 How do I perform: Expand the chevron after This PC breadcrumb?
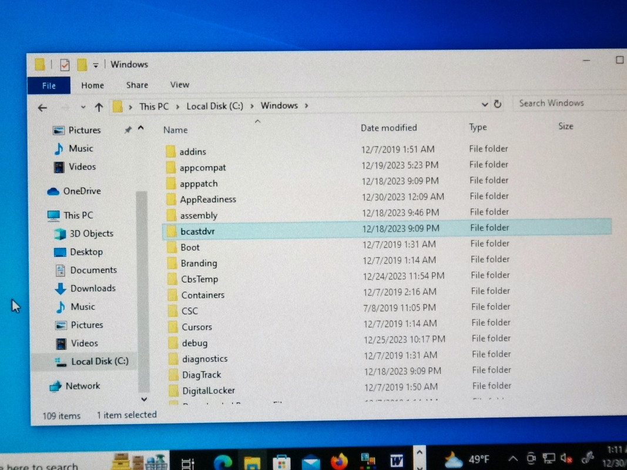(177, 106)
